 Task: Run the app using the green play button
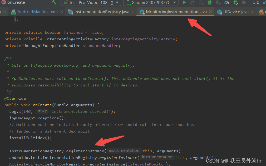184,3
